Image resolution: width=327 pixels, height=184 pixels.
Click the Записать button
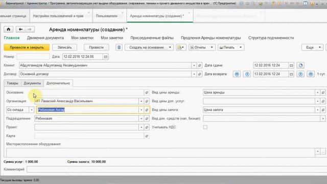click(64, 48)
